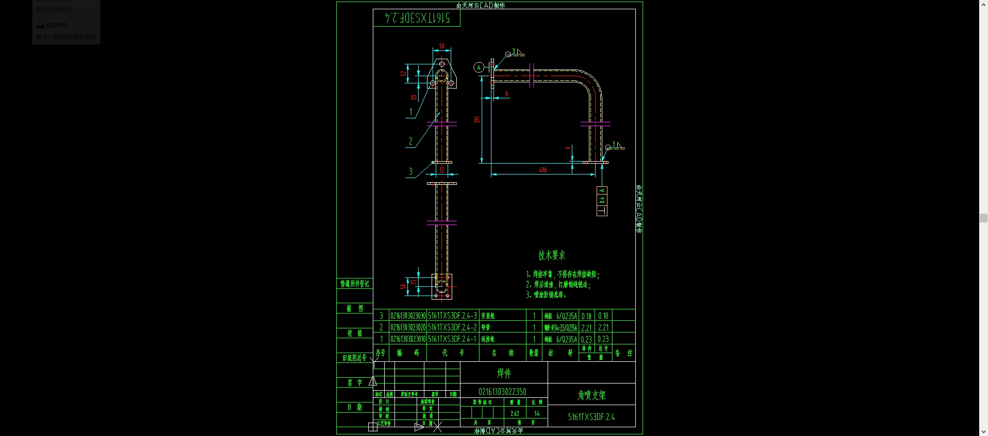This screenshot has height=436, width=988.
Task: Click part number 02161303023020
Action: point(408,327)
